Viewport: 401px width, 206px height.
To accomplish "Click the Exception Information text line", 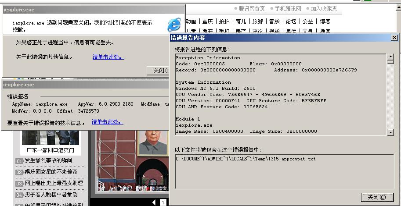I will (208, 58).
